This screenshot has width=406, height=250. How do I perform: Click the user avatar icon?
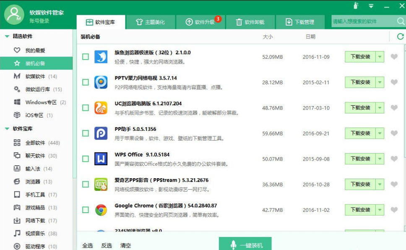(14, 15)
